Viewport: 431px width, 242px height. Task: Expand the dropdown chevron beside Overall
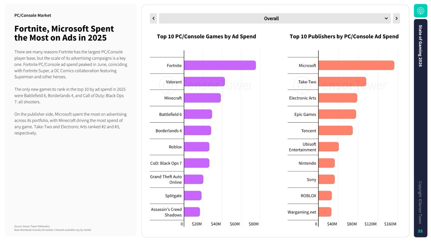click(x=386, y=18)
